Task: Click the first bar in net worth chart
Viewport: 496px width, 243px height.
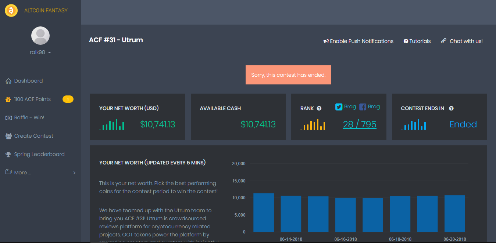Action: click(264, 213)
